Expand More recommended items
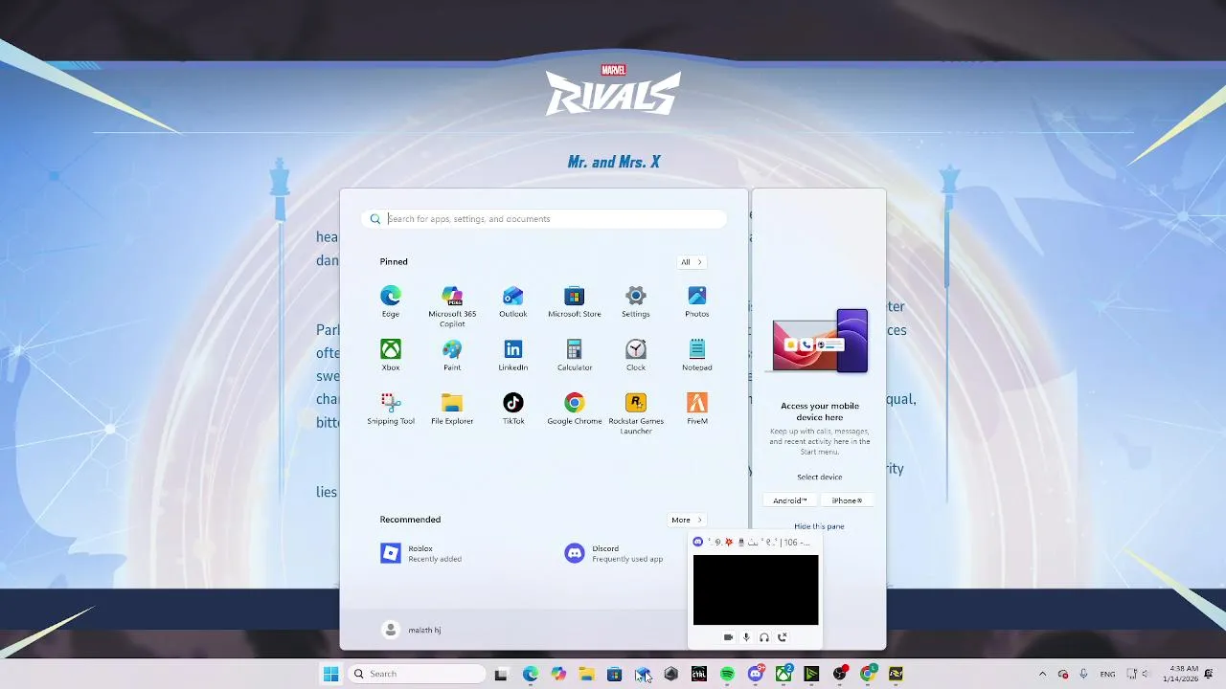The image size is (1226, 689). 687,520
